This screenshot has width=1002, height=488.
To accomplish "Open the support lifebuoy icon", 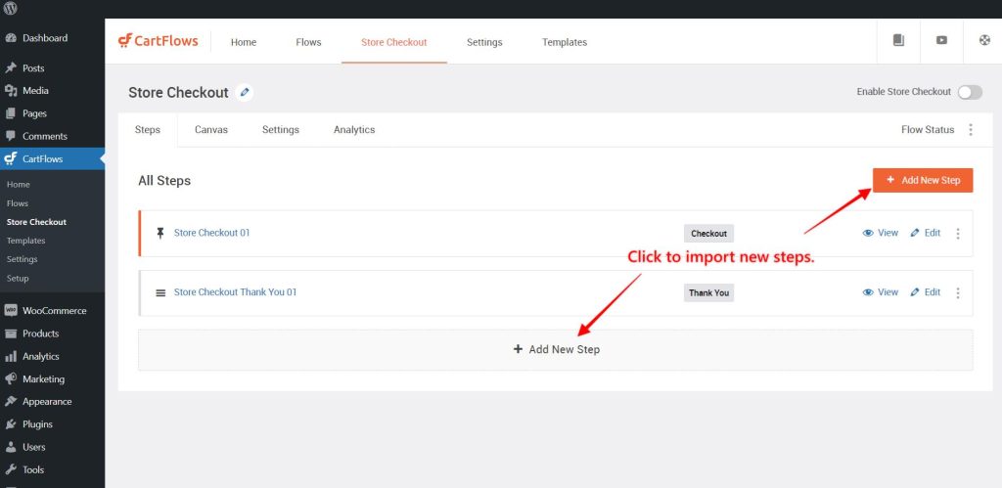I will click(984, 40).
